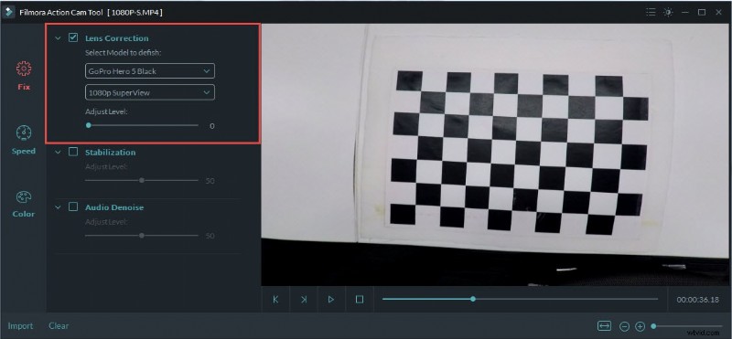This screenshot has width=732, height=339.
Task: Open the 1080p SuperView mode dropdown
Action: (150, 92)
